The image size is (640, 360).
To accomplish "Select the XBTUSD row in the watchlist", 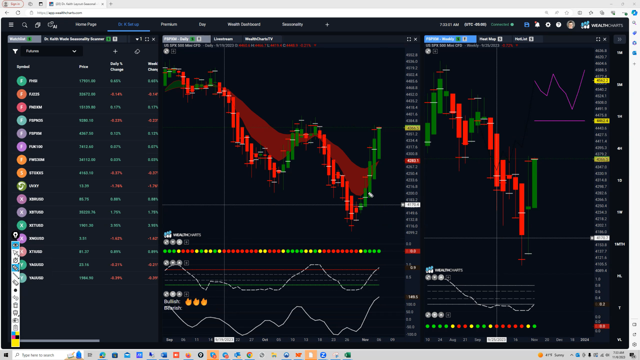I will click(x=85, y=212).
